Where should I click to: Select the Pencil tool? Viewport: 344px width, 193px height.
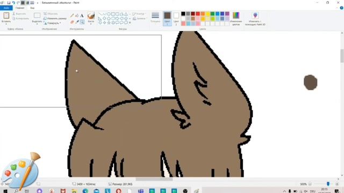click(72, 16)
